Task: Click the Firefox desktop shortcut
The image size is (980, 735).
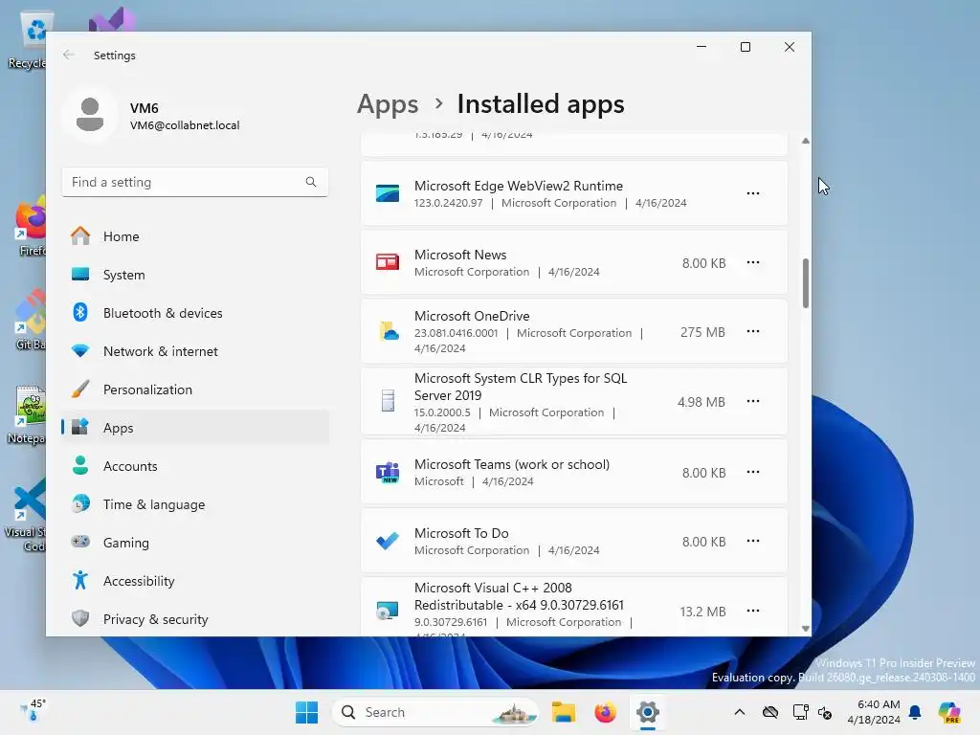Action: coord(30,226)
